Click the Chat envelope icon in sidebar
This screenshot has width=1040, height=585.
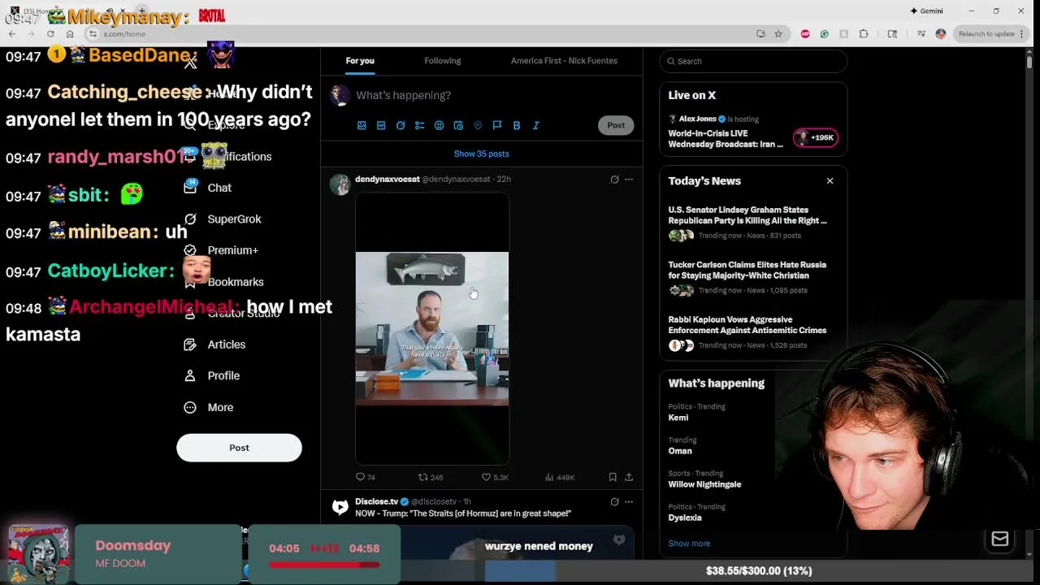(x=190, y=188)
